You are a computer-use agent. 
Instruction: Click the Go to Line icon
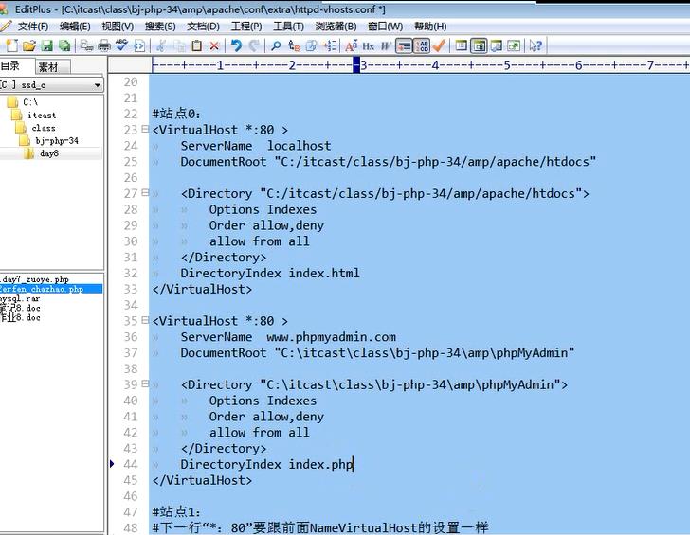point(329,45)
